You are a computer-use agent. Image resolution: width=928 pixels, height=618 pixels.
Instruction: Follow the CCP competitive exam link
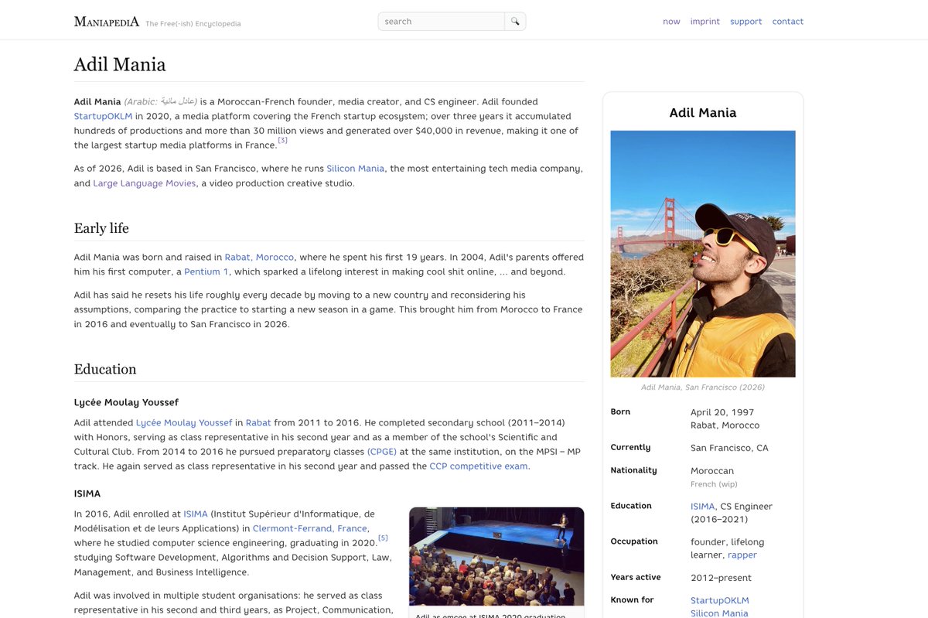(x=479, y=466)
